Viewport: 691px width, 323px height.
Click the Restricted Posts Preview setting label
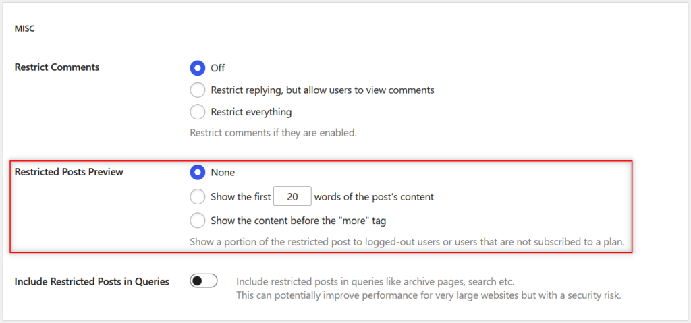pos(70,172)
